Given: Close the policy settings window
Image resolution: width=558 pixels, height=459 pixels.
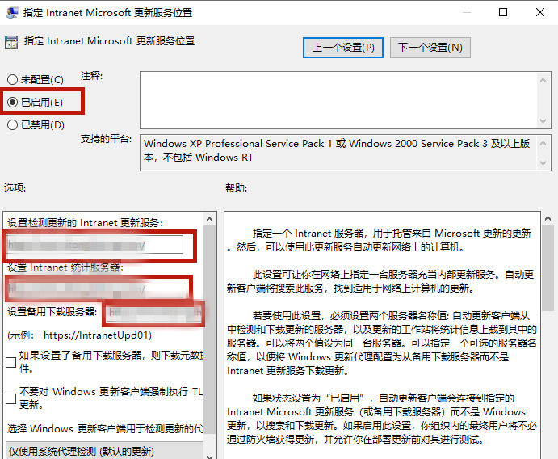Looking at the screenshot, I should pyautogui.click(x=540, y=12).
